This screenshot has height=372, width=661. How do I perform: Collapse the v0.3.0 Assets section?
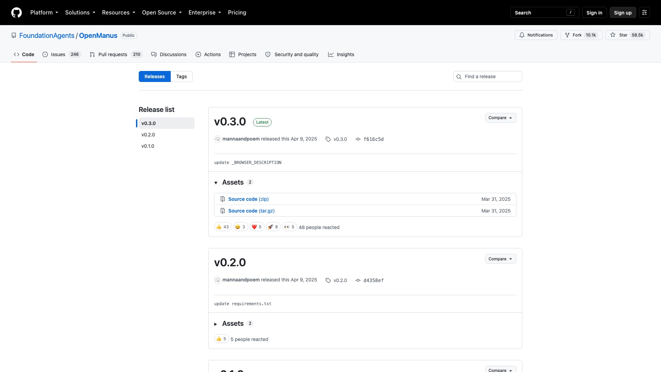click(x=233, y=182)
